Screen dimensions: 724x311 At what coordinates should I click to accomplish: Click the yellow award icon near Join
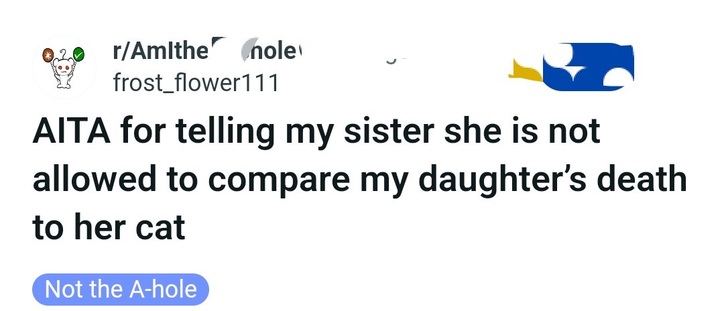[525, 71]
